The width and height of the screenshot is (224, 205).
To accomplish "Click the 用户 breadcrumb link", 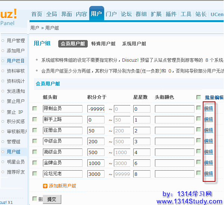I will [35, 28].
